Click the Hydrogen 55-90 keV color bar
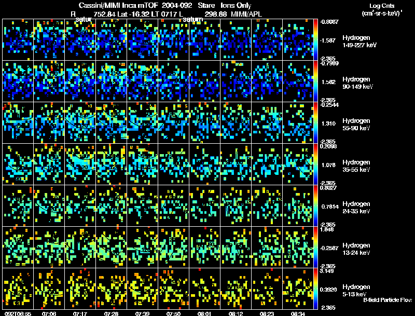The width and height of the screenshot is (415, 316). click(315, 123)
